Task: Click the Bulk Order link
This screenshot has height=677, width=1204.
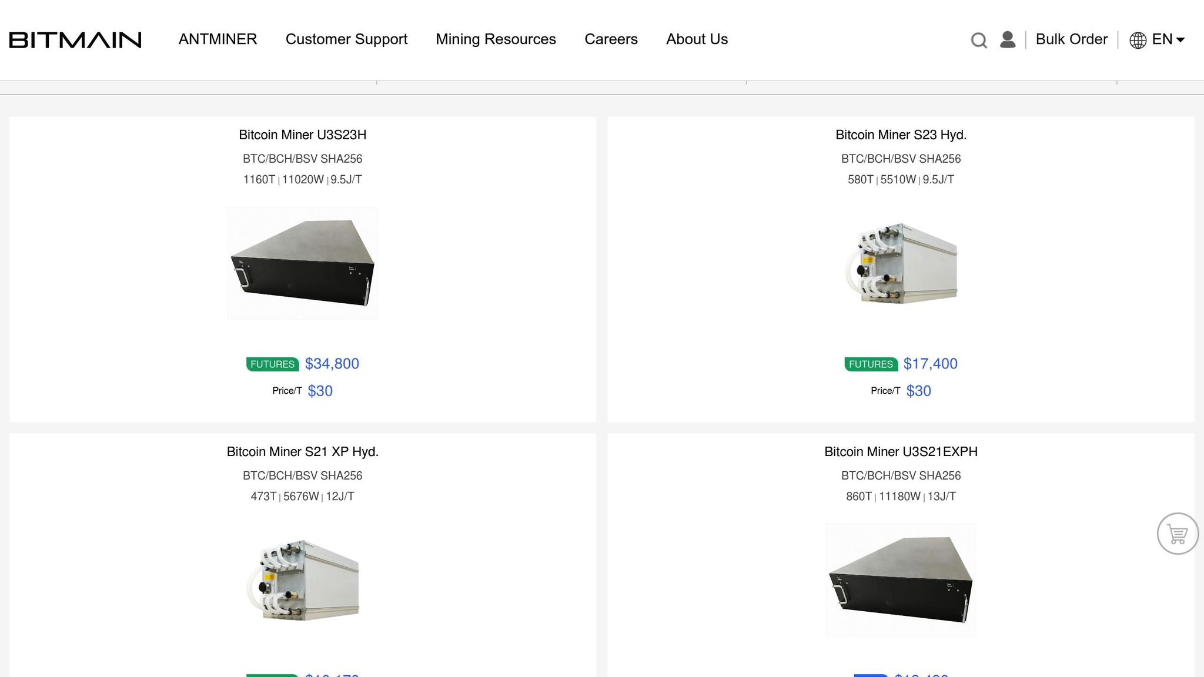Action: (x=1071, y=39)
